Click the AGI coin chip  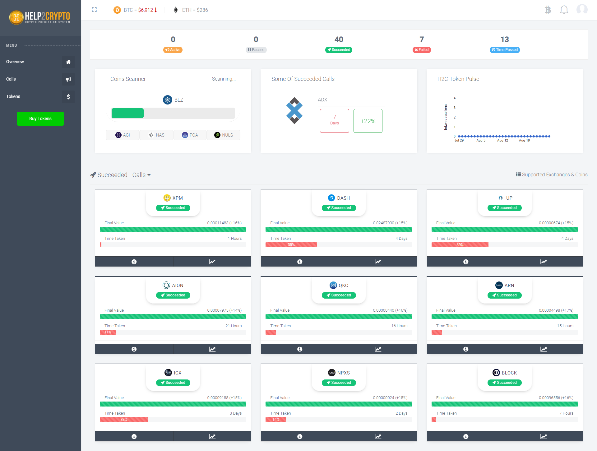coord(123,135)
